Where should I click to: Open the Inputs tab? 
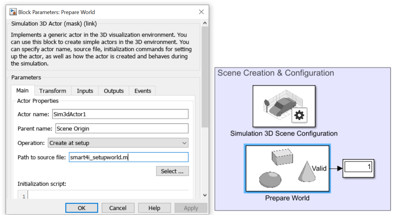tap(85, 91)
